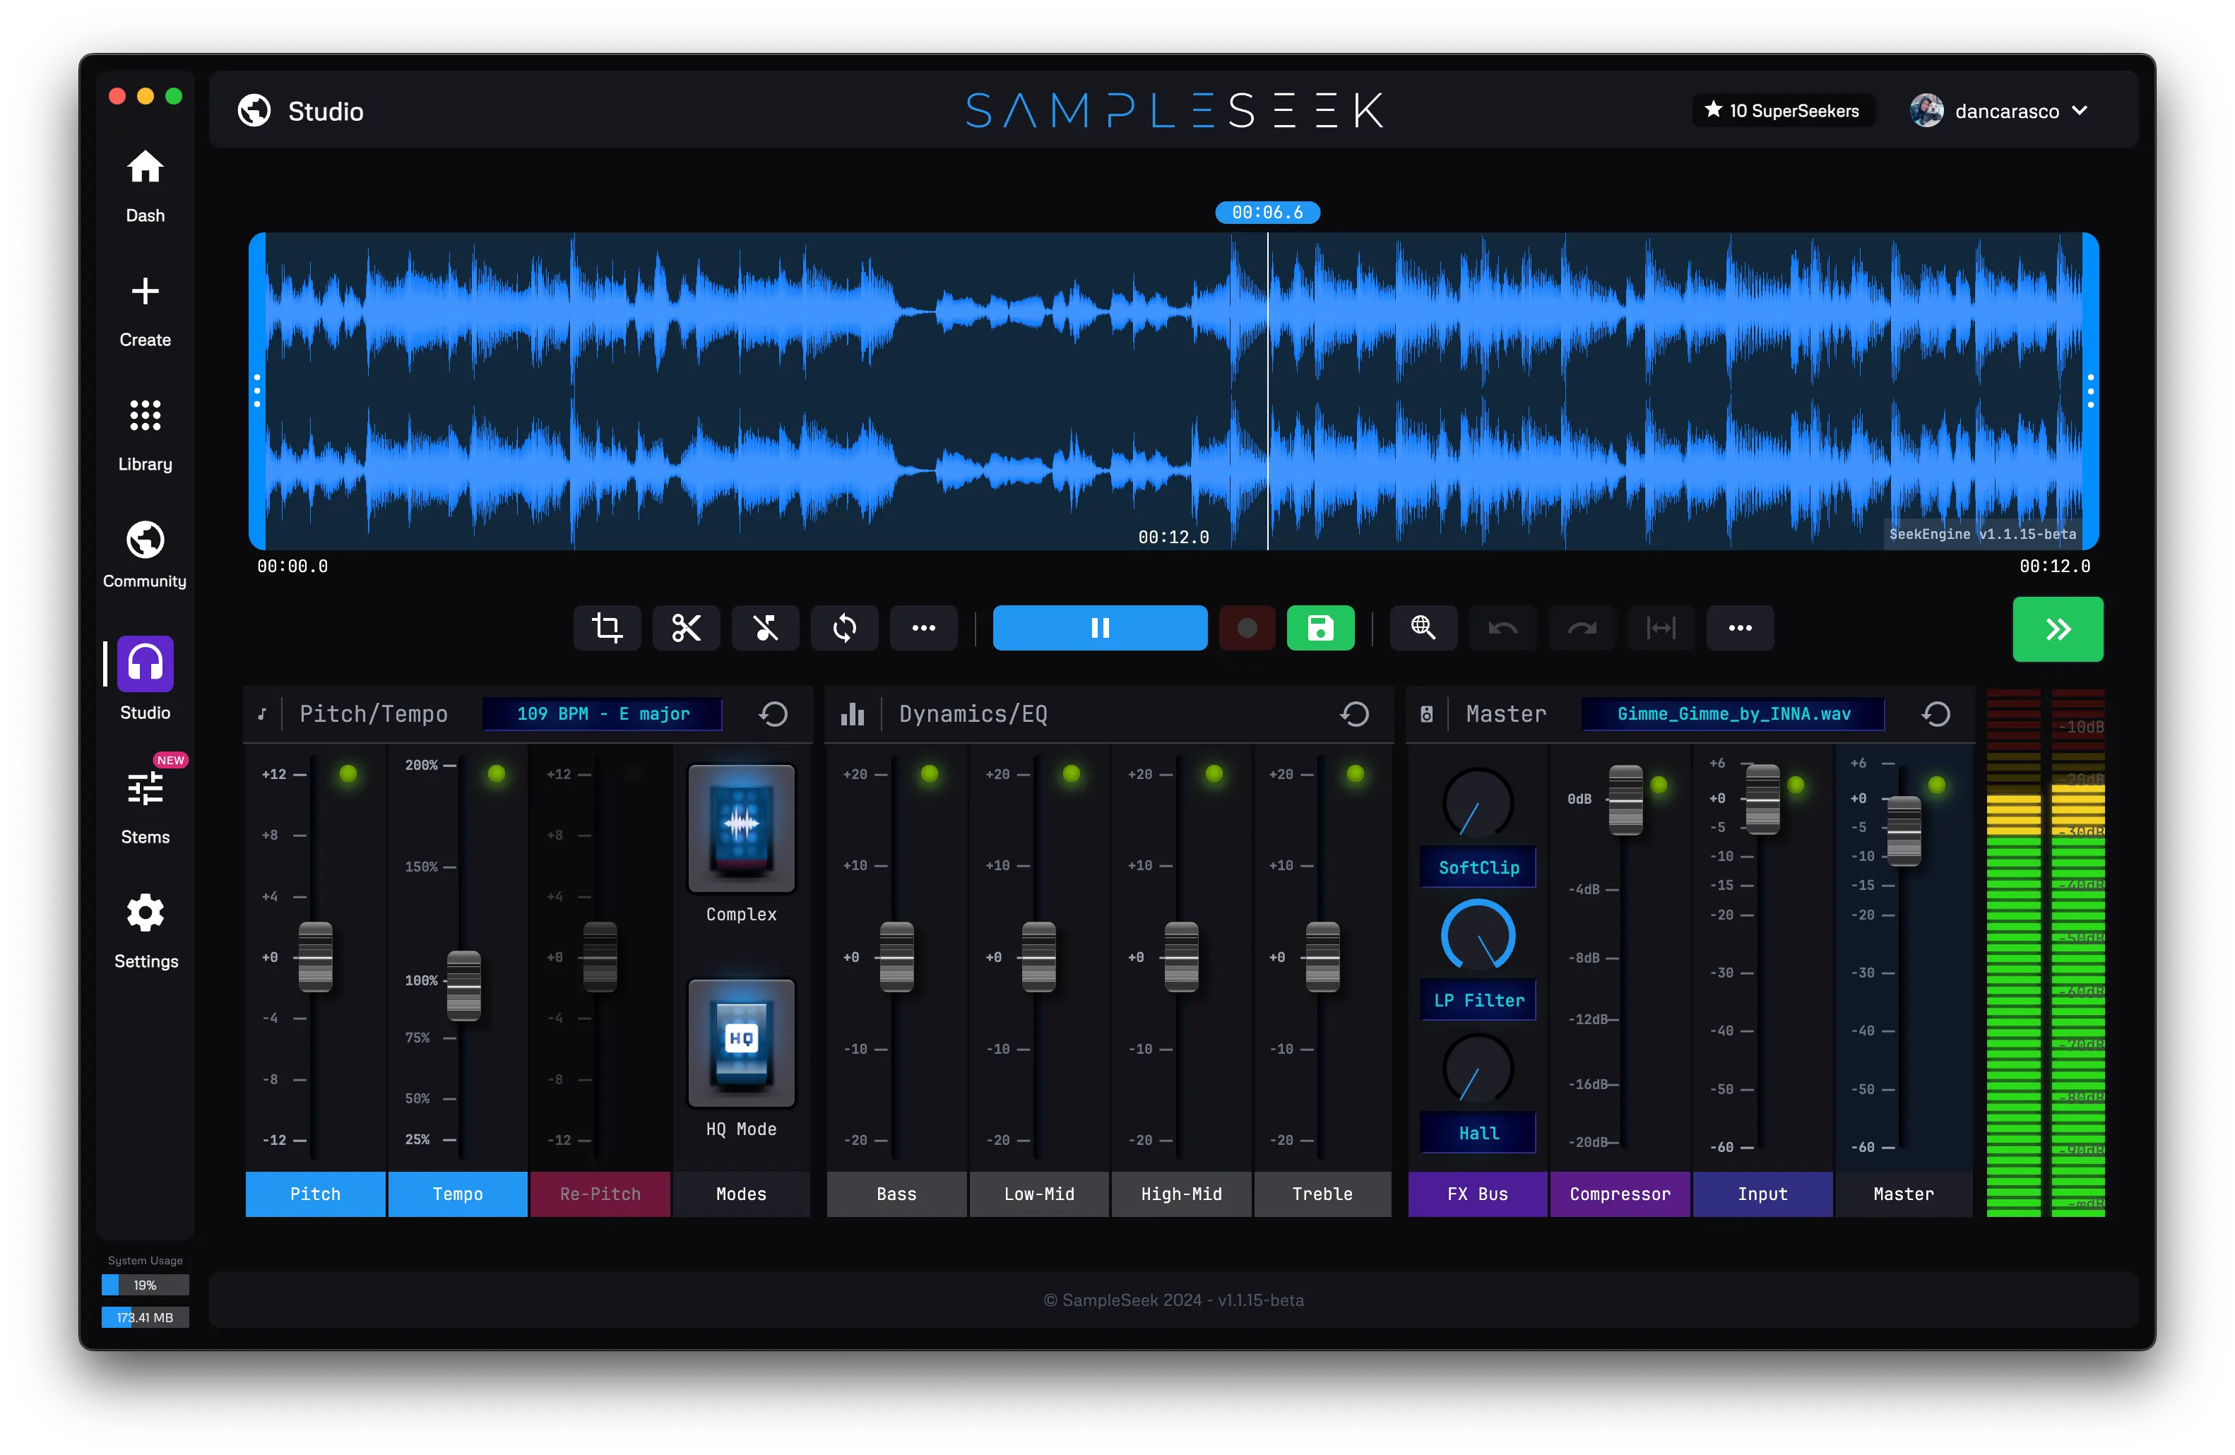Click the left waveform selection handle

coord(257,391)
